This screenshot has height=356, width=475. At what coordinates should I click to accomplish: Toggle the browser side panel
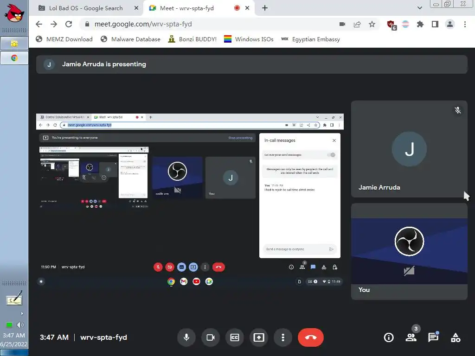pyautogui.click(x=435, y=24)
